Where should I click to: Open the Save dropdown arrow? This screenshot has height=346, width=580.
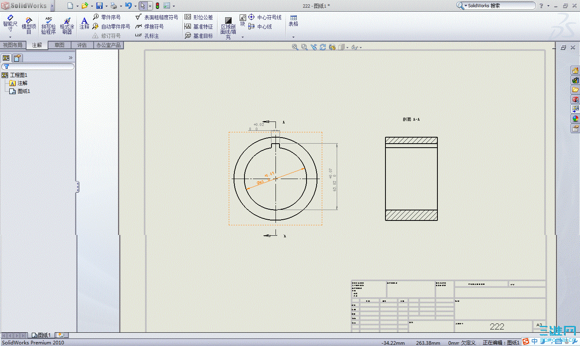pyautogui.click(x=106, y=6)
